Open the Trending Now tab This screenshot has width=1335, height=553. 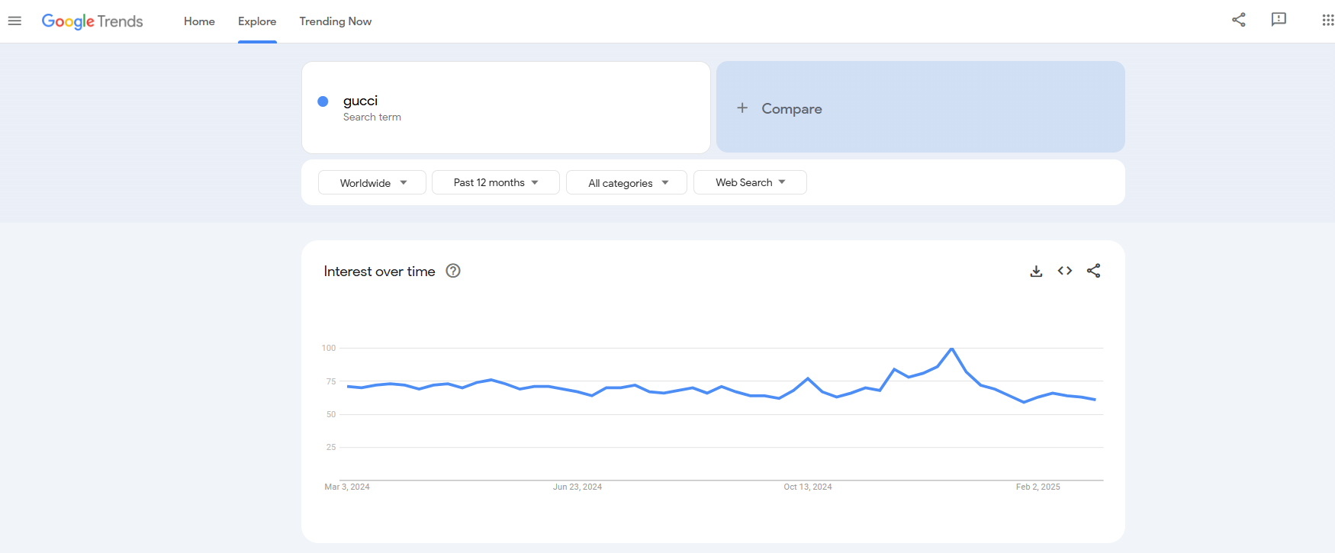pyautogui.click(x=336, y=21)
